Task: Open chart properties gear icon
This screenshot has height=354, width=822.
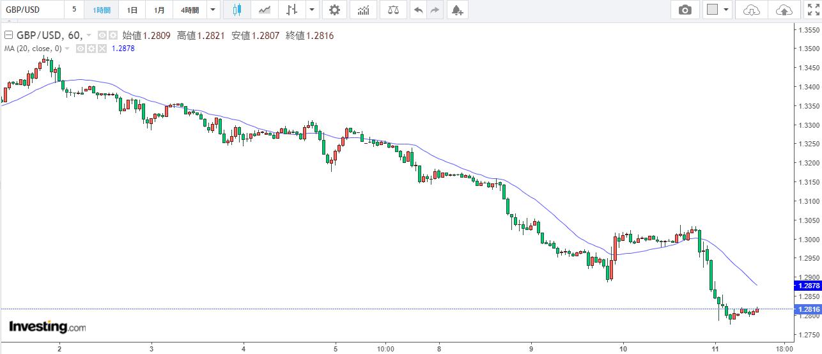Action: coord(334,10)
